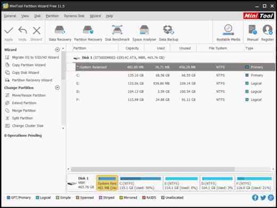Viewport: 277px width, 208px height.
Task: Choose Split Partition
Action: 19,118
